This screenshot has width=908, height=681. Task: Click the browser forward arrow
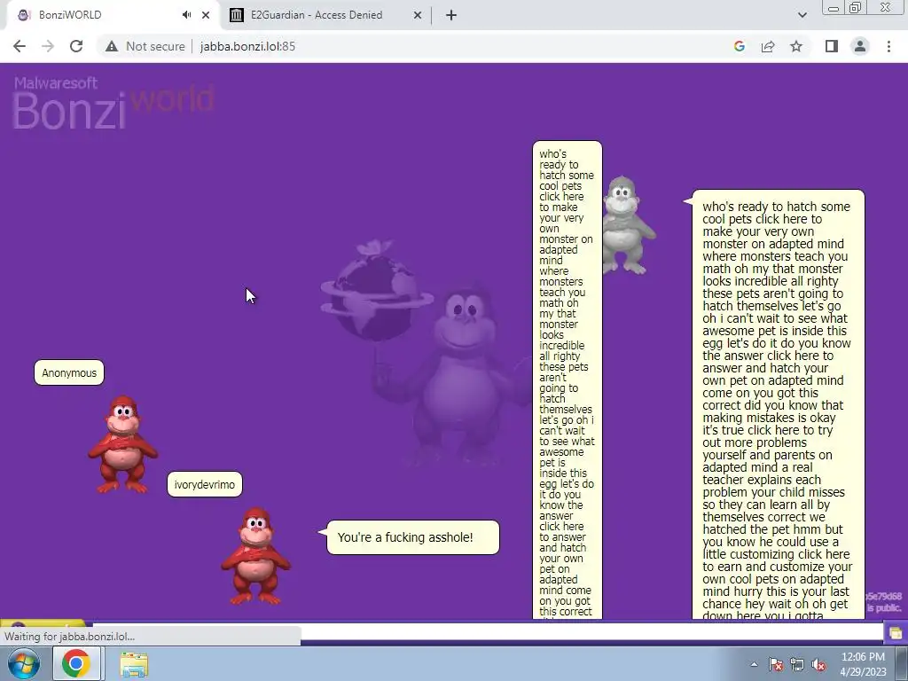48,46
